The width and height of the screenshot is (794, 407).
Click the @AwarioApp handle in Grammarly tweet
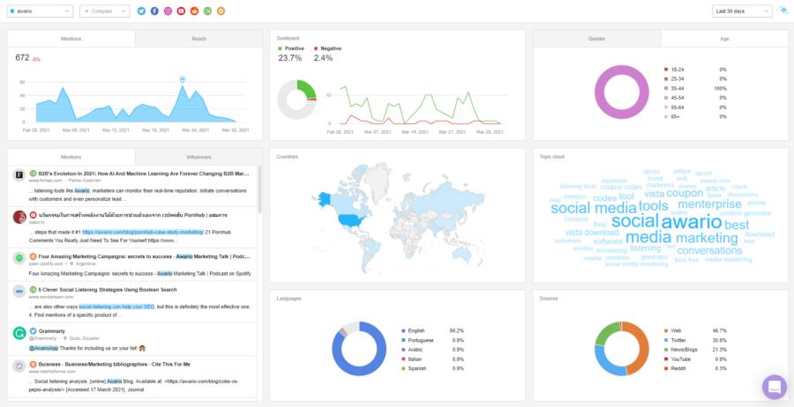[x=43, y=348]
